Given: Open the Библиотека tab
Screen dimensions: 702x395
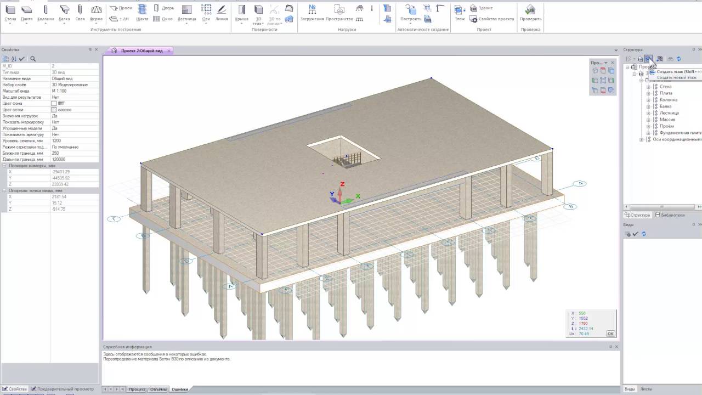Looking at the screenshot, I should click(670, 215).
